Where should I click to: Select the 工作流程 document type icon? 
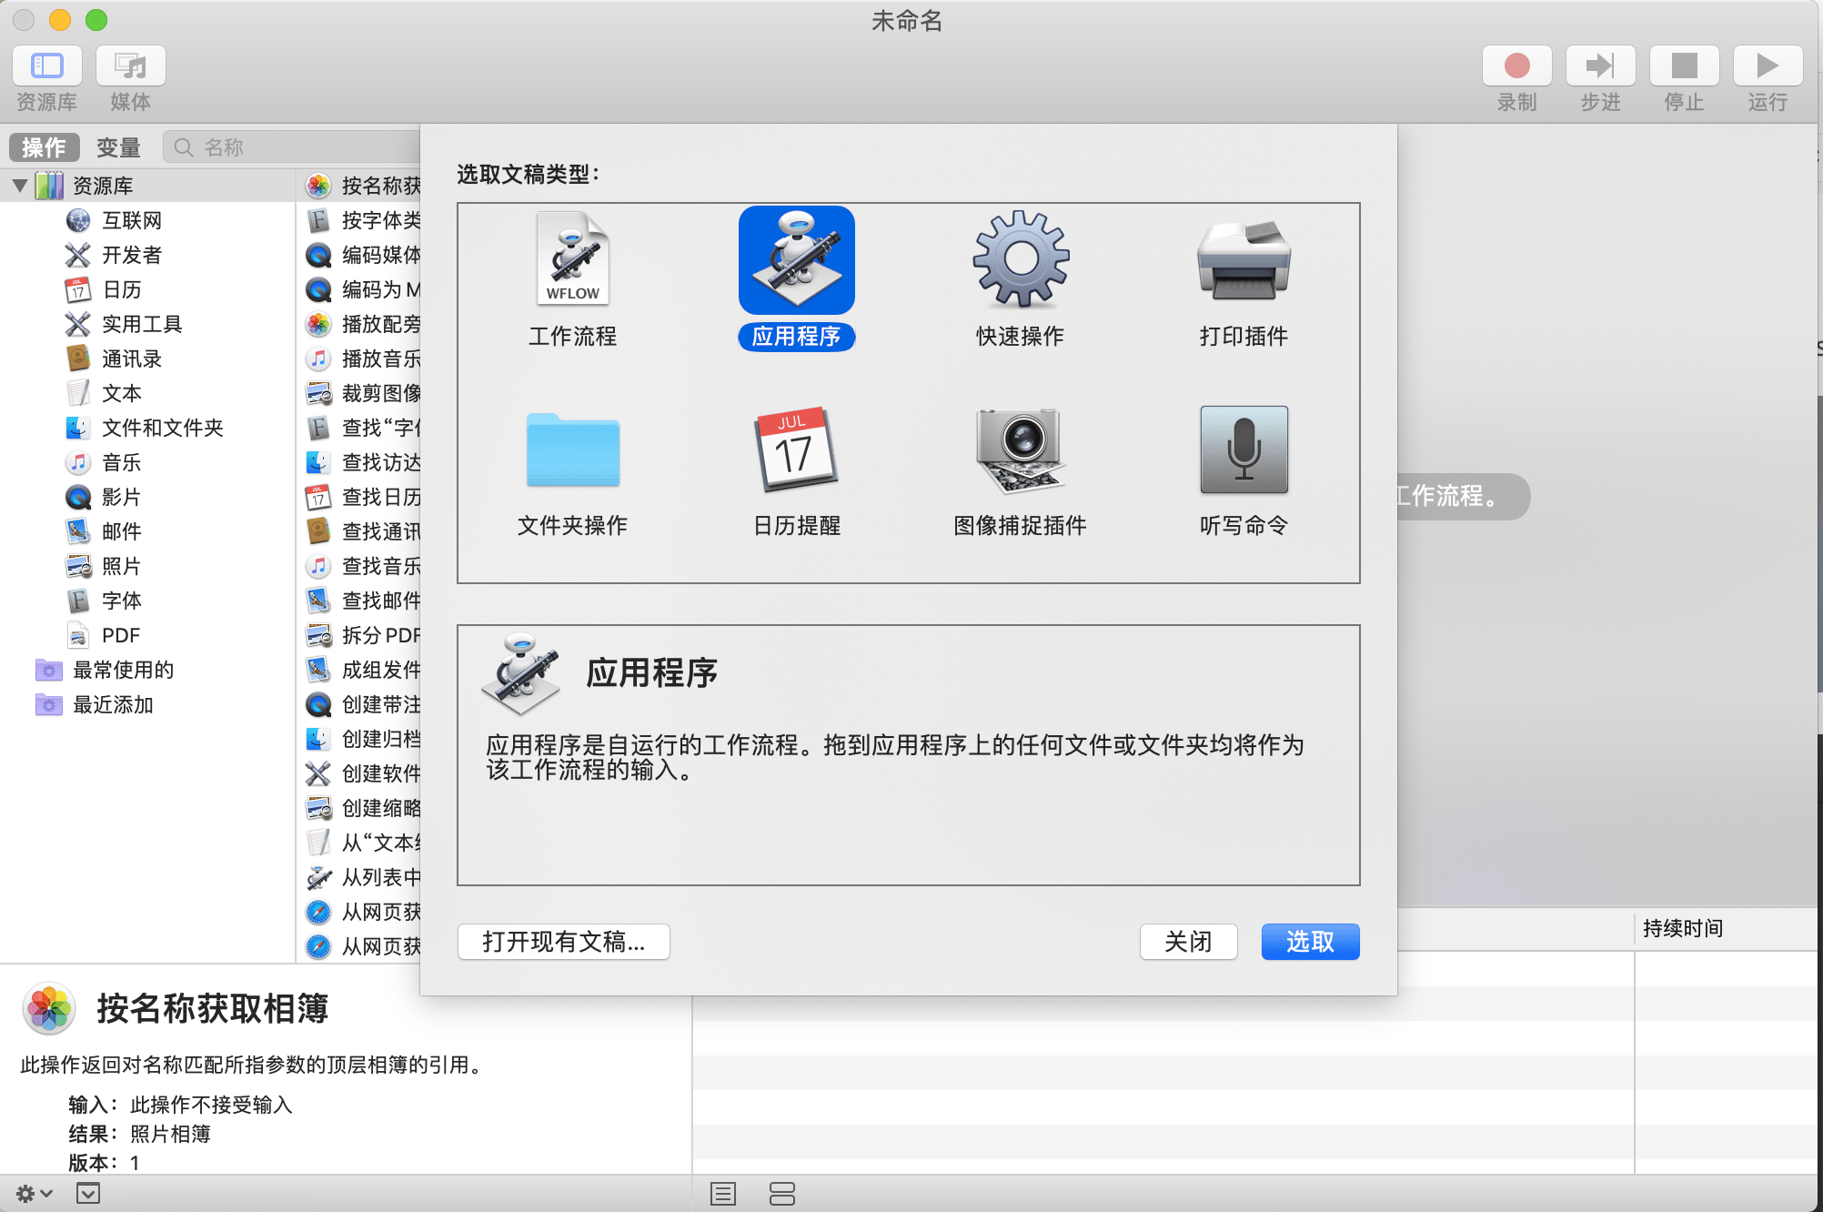pyautogui.click(x=572, y=259)
